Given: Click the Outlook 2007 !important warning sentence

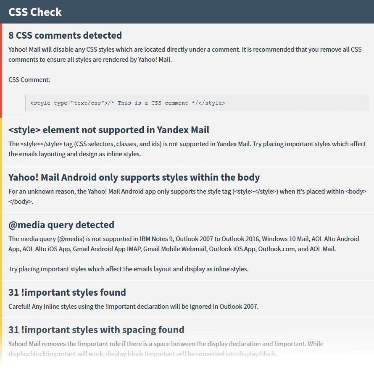Looking at the screenshot, I should (133, 307).
